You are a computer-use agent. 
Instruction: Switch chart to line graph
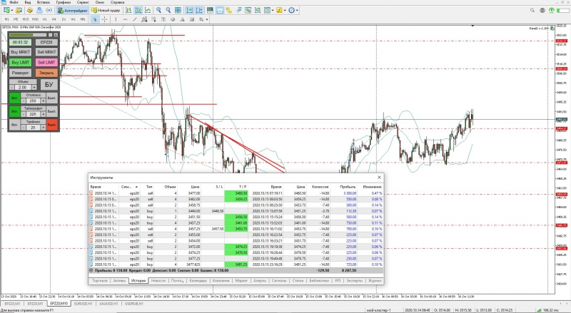[148, 10]
